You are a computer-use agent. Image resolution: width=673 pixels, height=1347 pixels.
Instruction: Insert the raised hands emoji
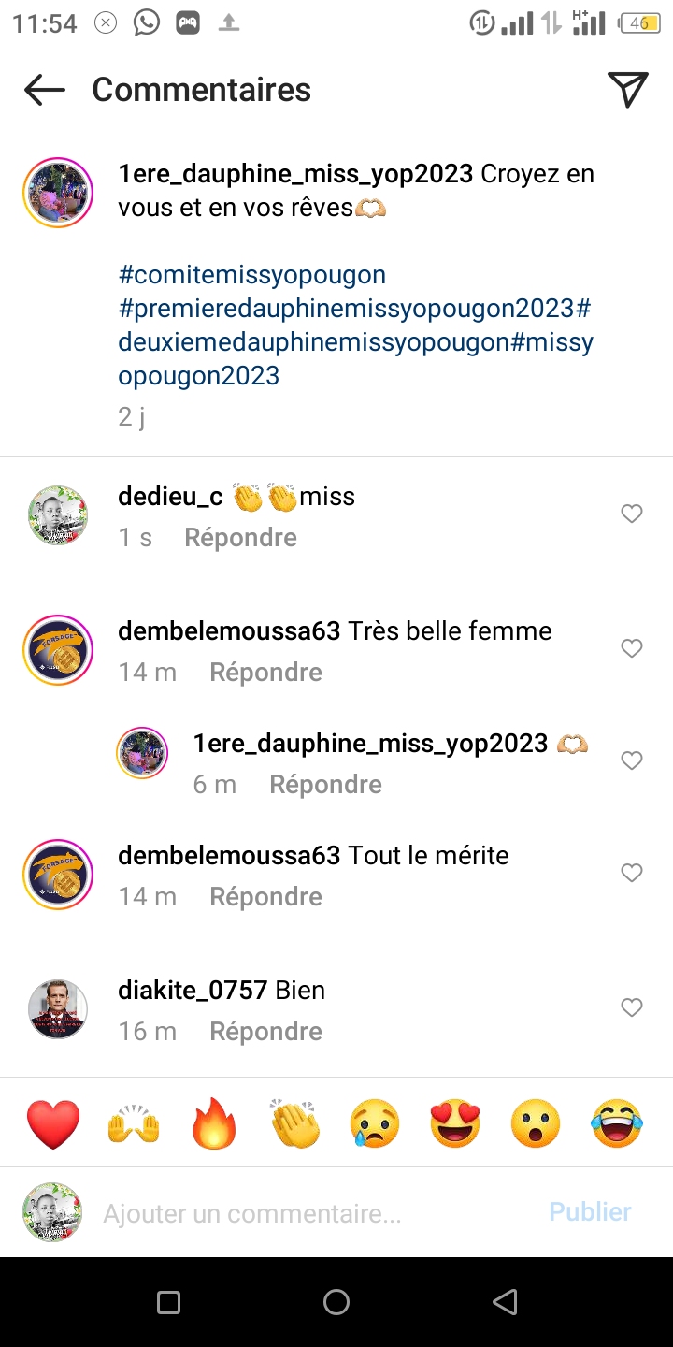pyautogui.click(x=134, y=1123)
